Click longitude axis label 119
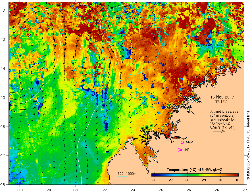 pos(20,190)
